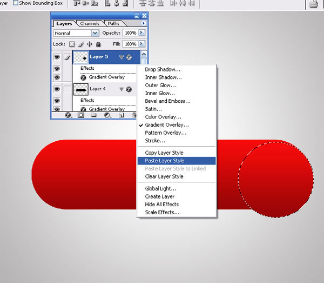The height and width of the screenshot is (283, 324).
Task: Create a new layer set folder
Action: click(93, 115)
